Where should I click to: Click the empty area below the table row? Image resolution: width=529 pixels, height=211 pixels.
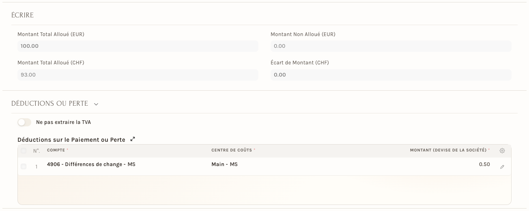(264, 190)
